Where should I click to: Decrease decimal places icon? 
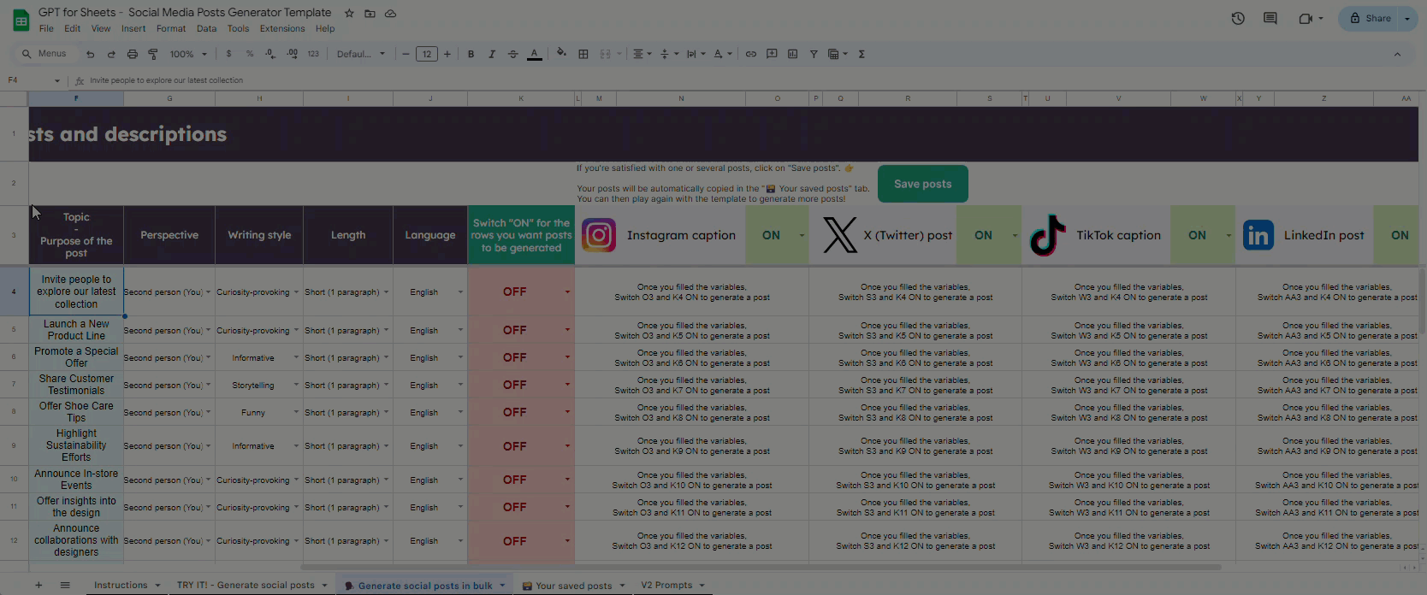tap(270, 54)
